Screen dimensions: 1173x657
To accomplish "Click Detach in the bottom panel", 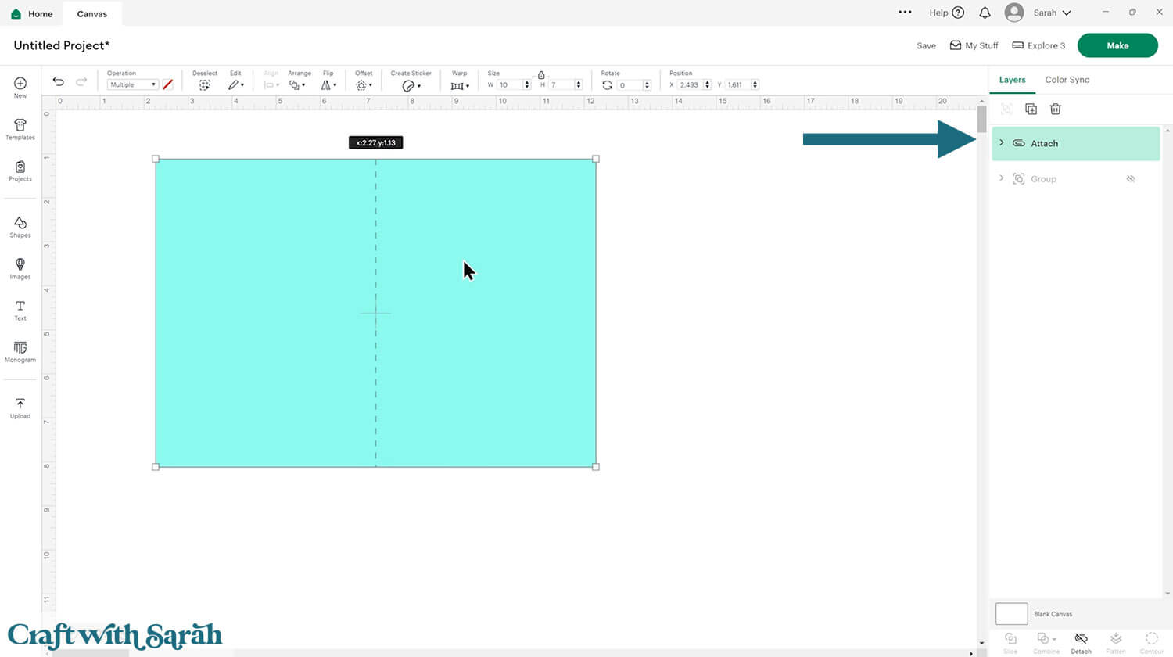I will click(x=1081, y=642).
